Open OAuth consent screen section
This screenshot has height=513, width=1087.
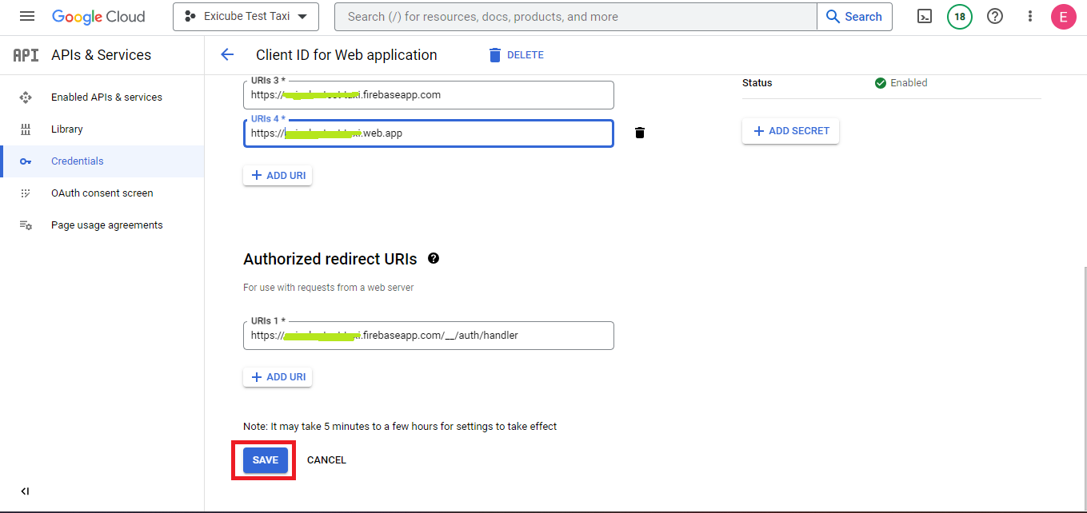tap(102, 193)
